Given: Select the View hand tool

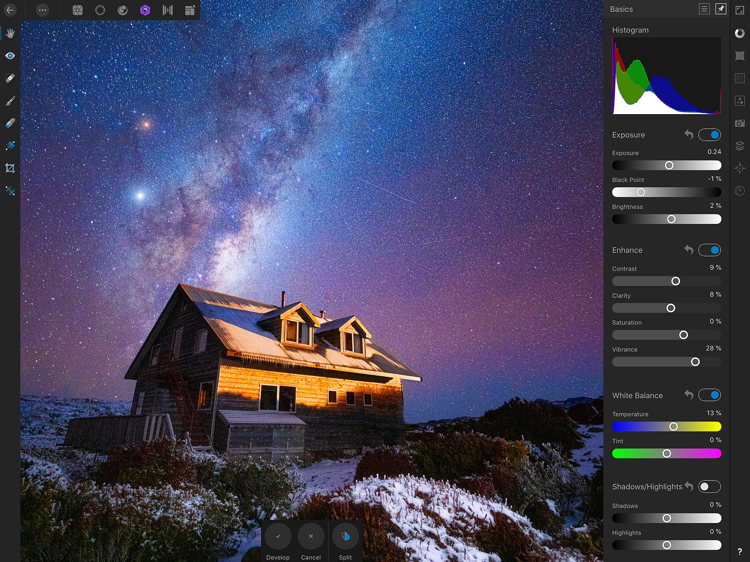Looking at the screenshot, I should pos(10,33).
